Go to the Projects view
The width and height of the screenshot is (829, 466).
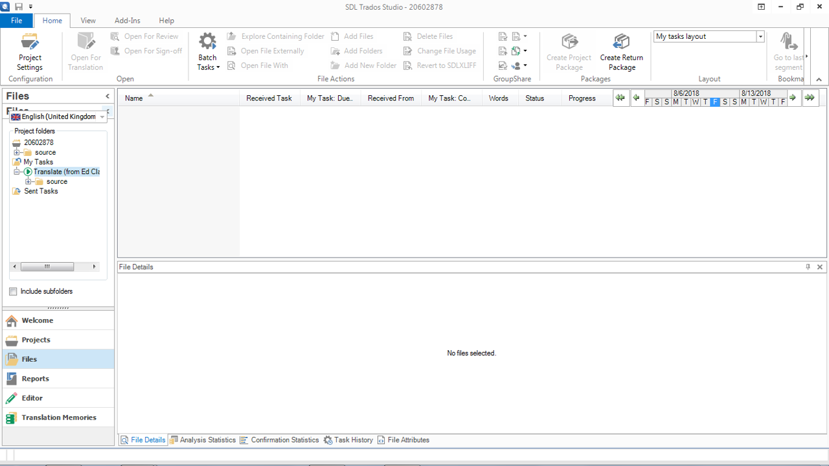[x=58, y=340]
